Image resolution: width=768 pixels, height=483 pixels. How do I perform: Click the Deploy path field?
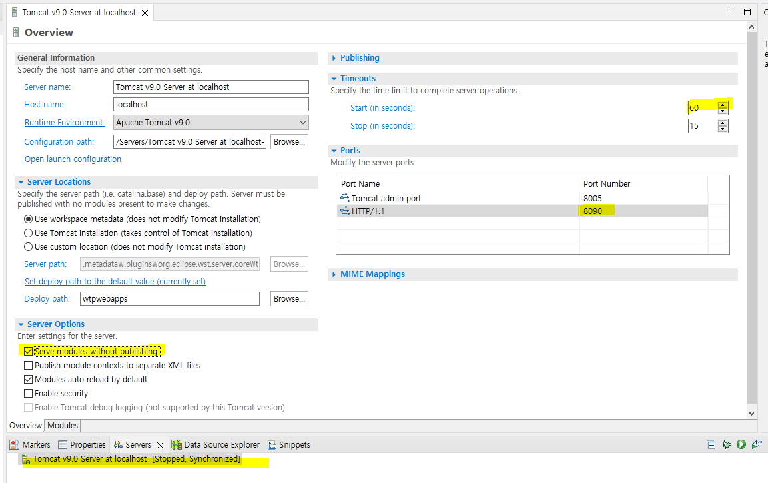point(169,299)
